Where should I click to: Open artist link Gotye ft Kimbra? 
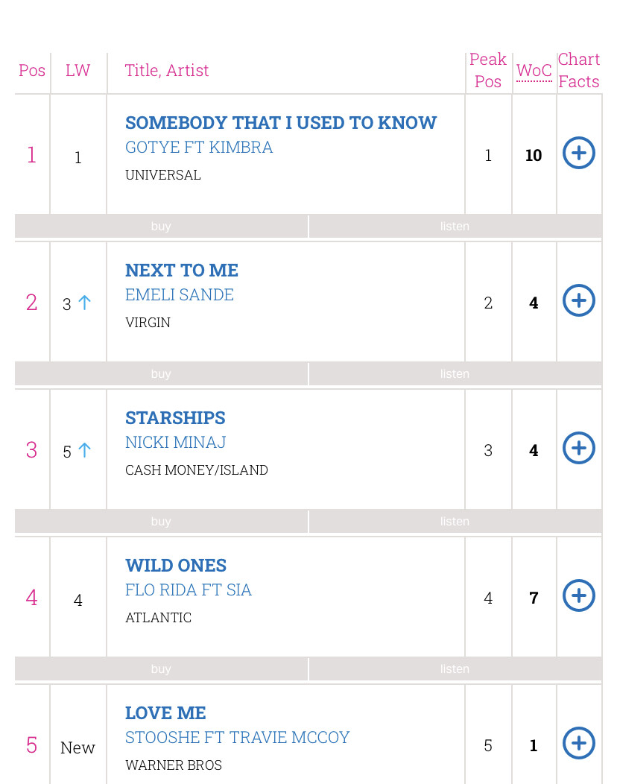click(x=199, y=148)
